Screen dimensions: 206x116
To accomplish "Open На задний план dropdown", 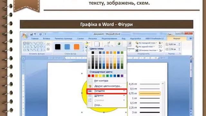I will (145, 46).
